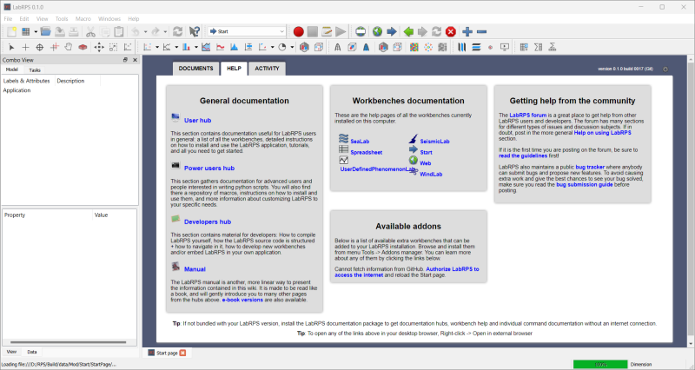Click the open folder icon
Image resolution: width=695 pixels, height=370 pixels.
[x=45, y=31]
